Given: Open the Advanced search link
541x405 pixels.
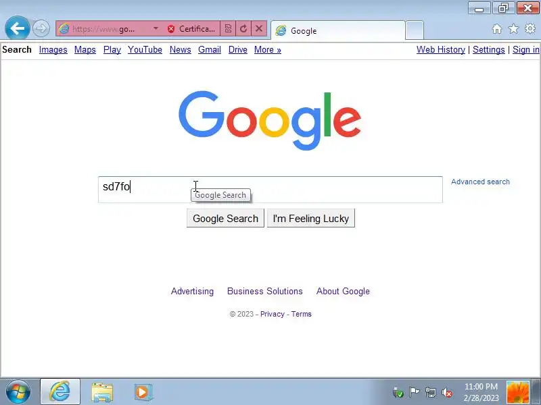Looking at the screenshot, I should coord(480,182).
